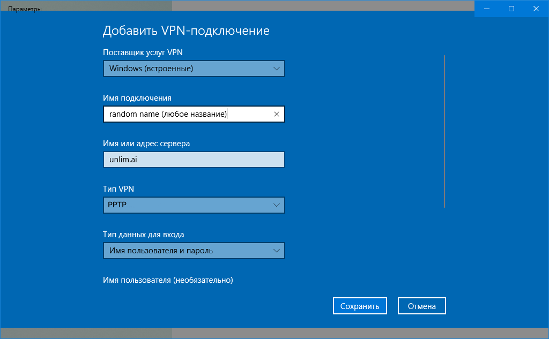The image size is (549, 339).
Task: Click the chevron arrow beside PPTP
Action: click(x=277, y=205)
